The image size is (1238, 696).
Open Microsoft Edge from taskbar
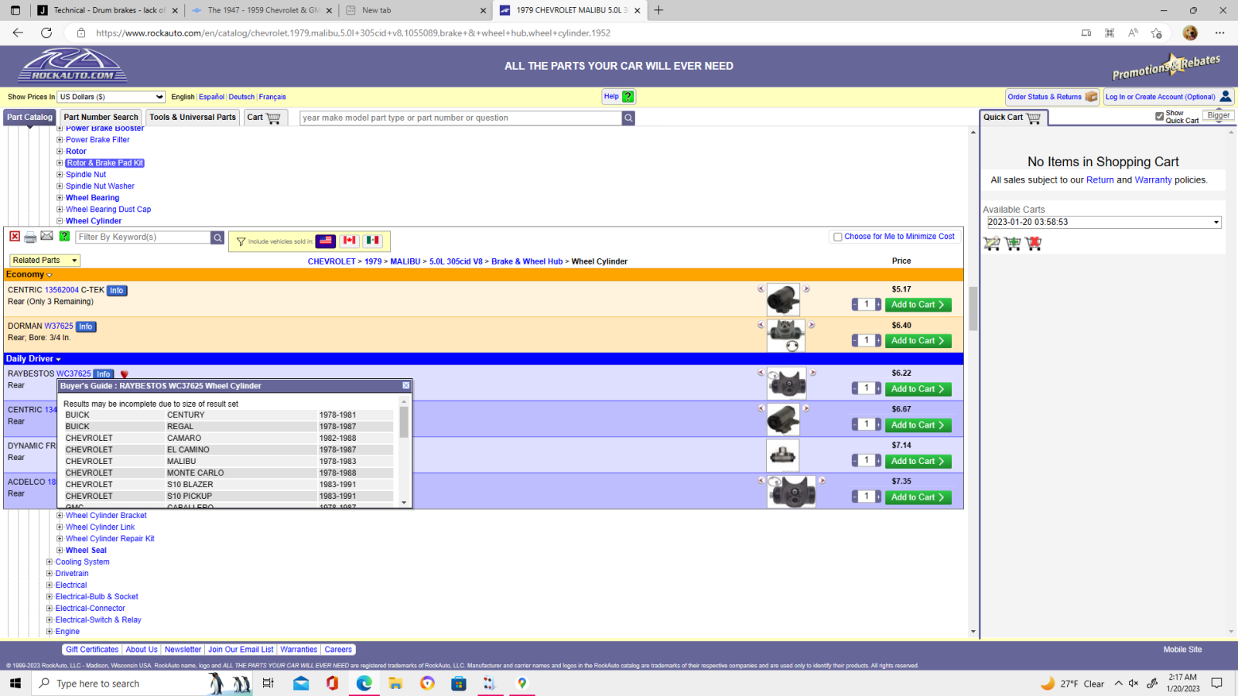pyautogui.click(x=364, y=683)
